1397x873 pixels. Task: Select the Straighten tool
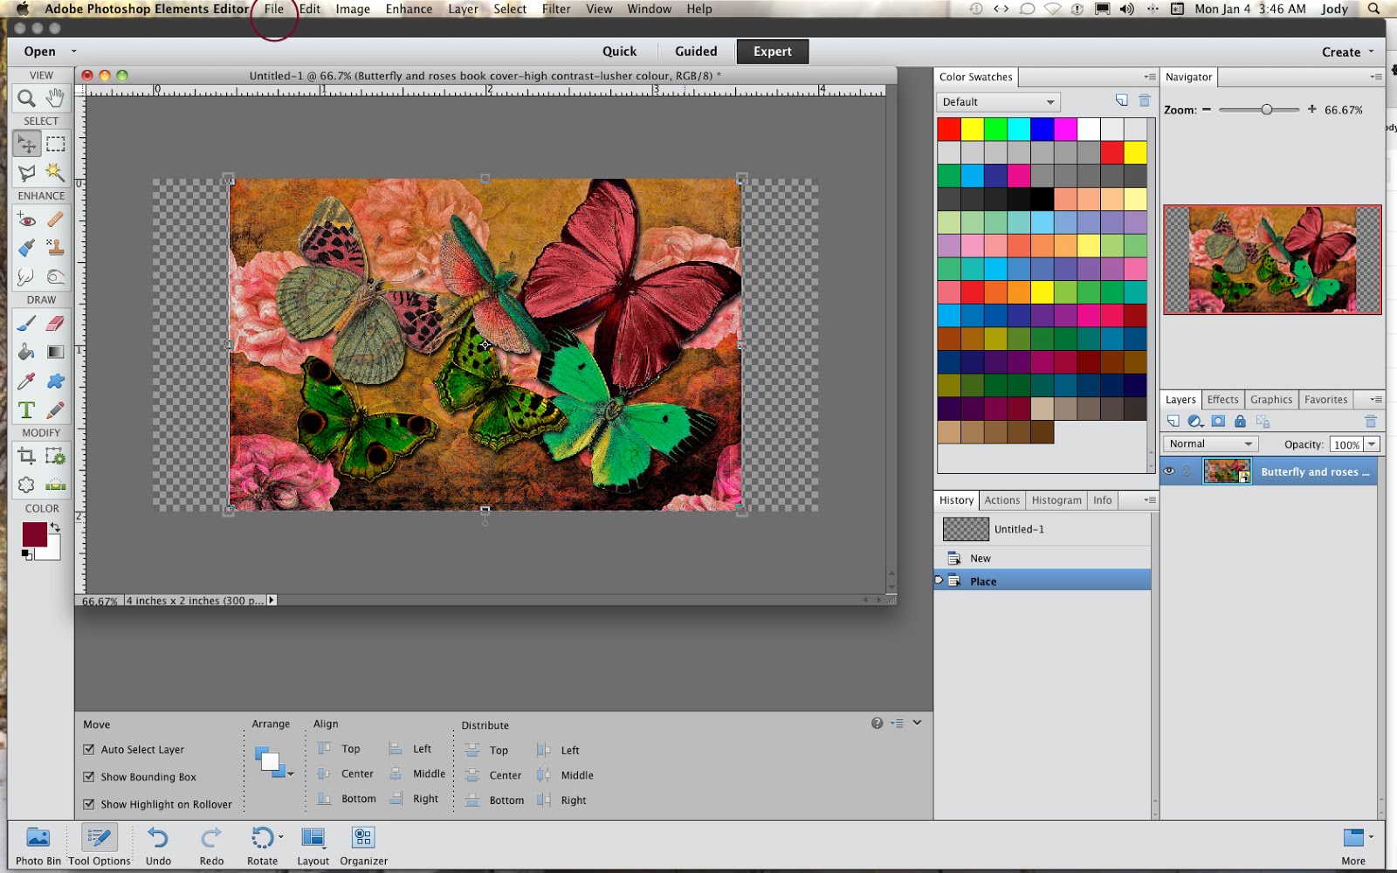(55, 485)
